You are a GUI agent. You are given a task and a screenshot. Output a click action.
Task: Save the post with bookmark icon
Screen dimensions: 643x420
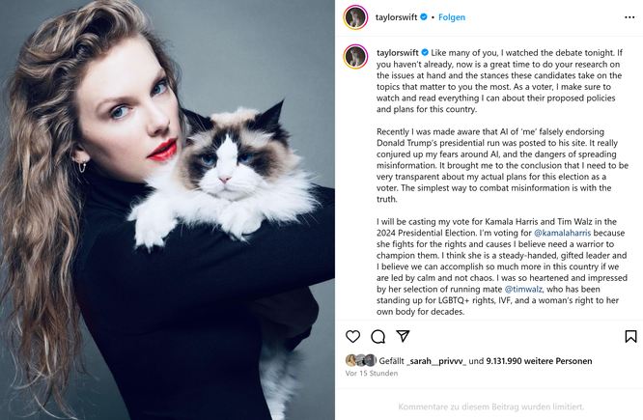[630, 336]
